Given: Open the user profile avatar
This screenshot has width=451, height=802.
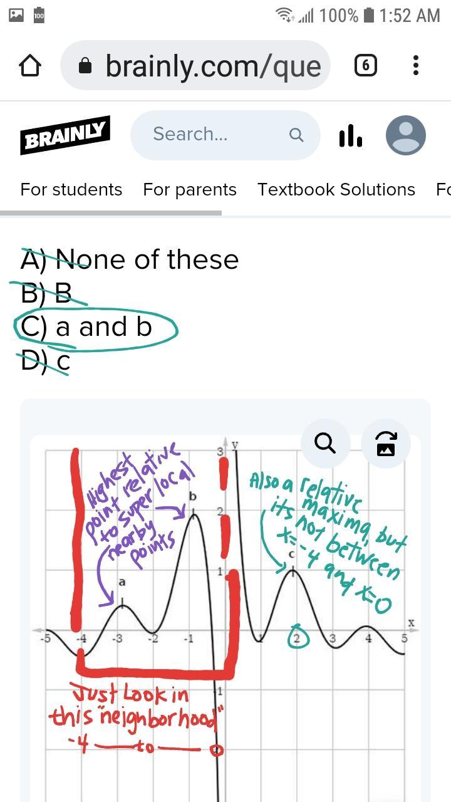Looking at the screenshot, I should pos(406,135).
